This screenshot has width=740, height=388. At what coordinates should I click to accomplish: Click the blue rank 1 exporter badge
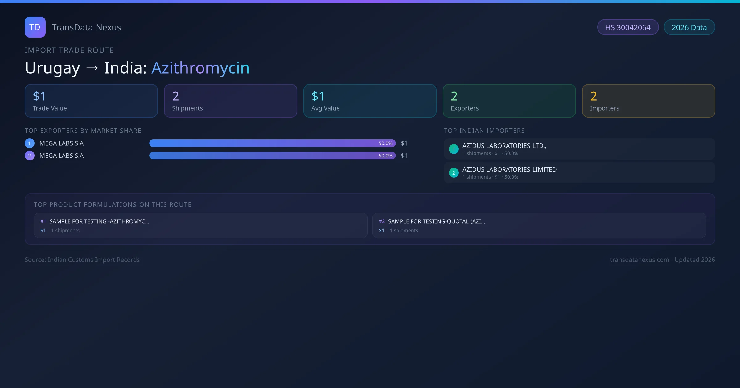point(30,143)
